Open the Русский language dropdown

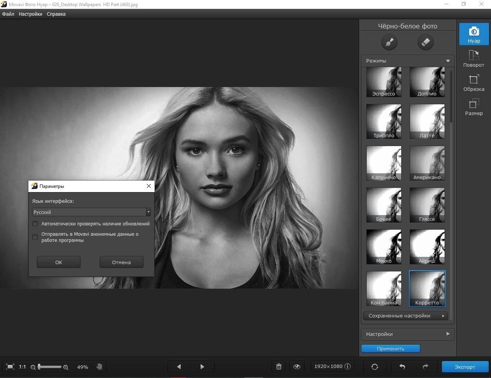(x=91, y=212)
